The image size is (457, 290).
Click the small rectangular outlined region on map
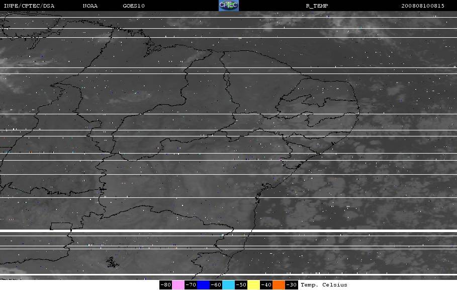[61, 226]
